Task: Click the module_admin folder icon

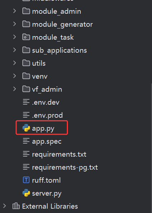Action: 26,11
